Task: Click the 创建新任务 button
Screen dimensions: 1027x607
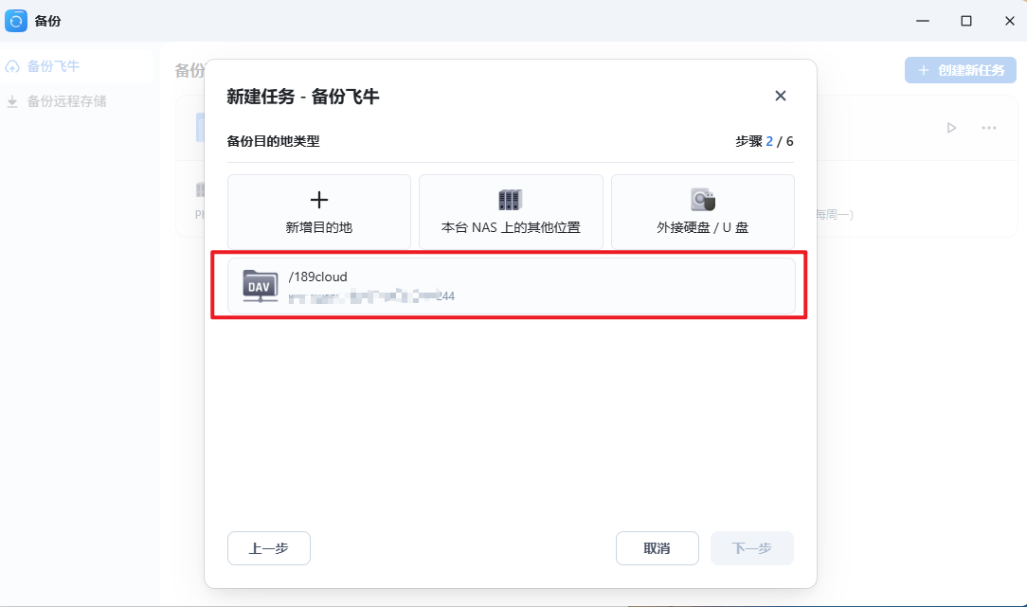Action: coord(960,70)
